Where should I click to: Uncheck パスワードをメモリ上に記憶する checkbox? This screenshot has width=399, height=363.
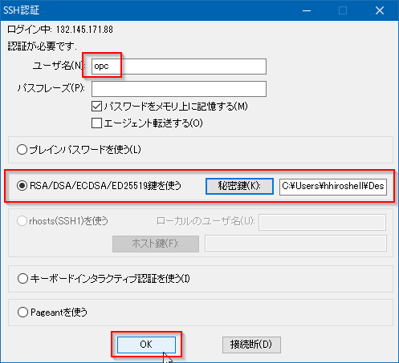96,107
